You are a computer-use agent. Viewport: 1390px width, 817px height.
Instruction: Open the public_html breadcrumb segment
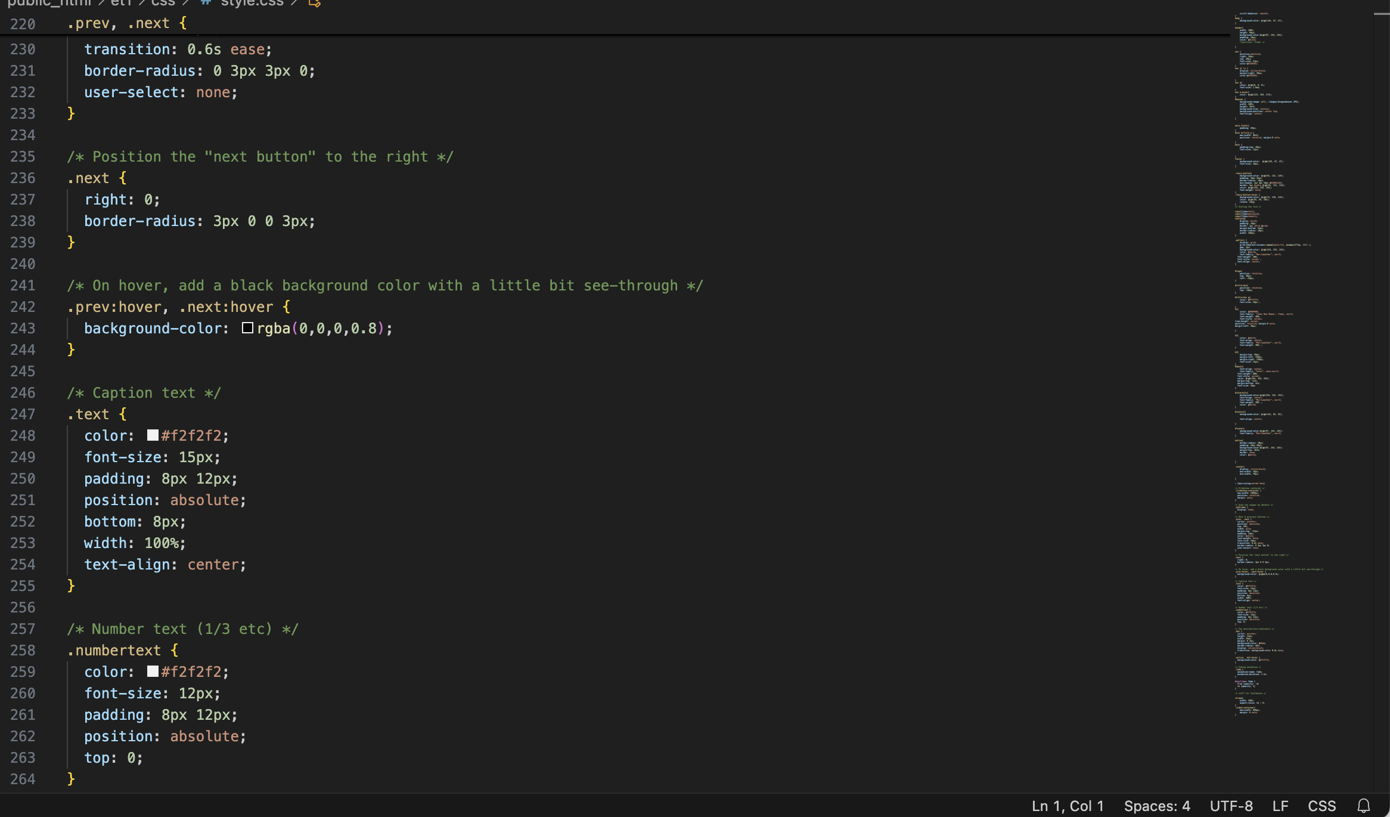click(49, 3)
